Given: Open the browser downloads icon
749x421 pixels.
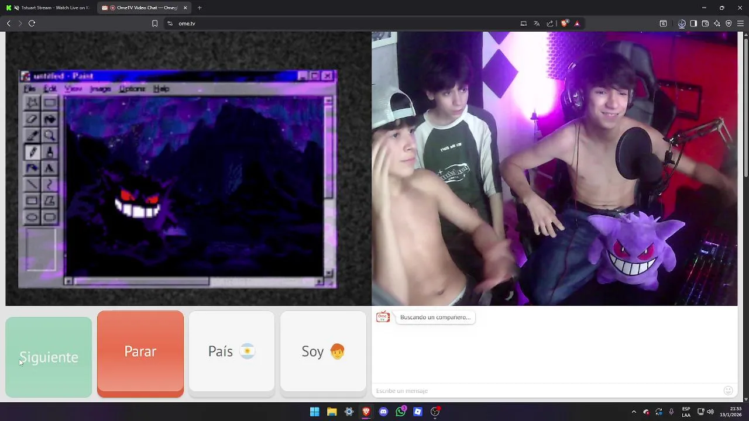Looking at the screenshot, I should [682, 23].
